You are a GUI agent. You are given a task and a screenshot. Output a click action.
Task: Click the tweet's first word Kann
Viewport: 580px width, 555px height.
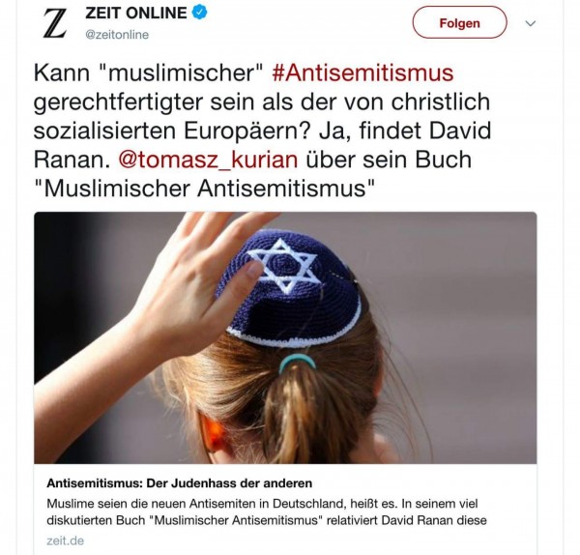(x=62, y=73)
